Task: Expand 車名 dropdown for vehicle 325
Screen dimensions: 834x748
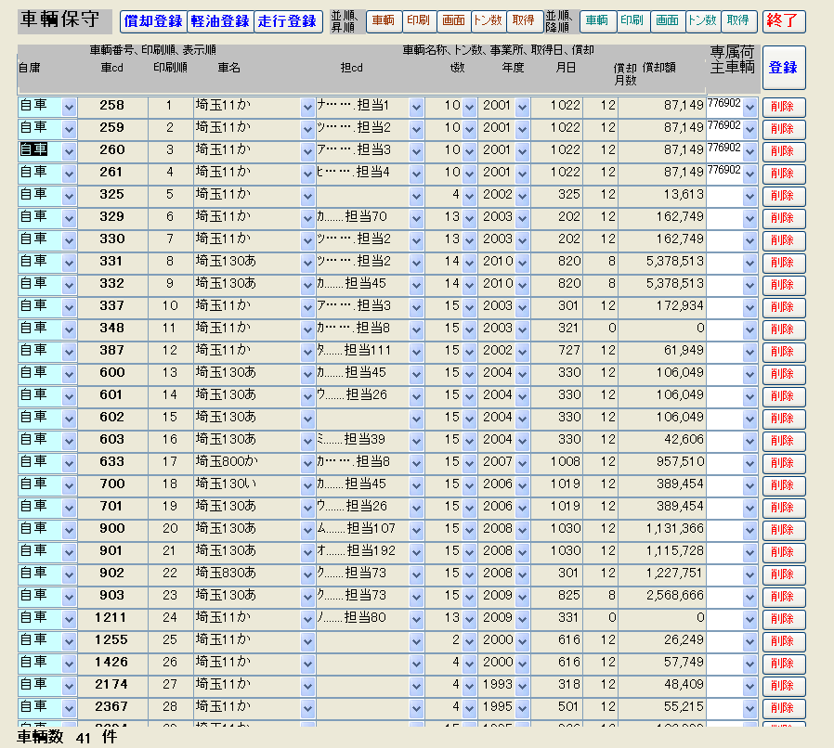Action: pyautogui.click(x=307, y=196)
